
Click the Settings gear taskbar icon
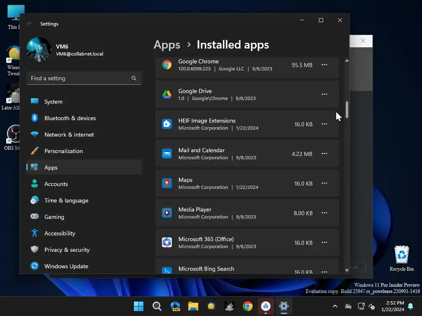284,306
